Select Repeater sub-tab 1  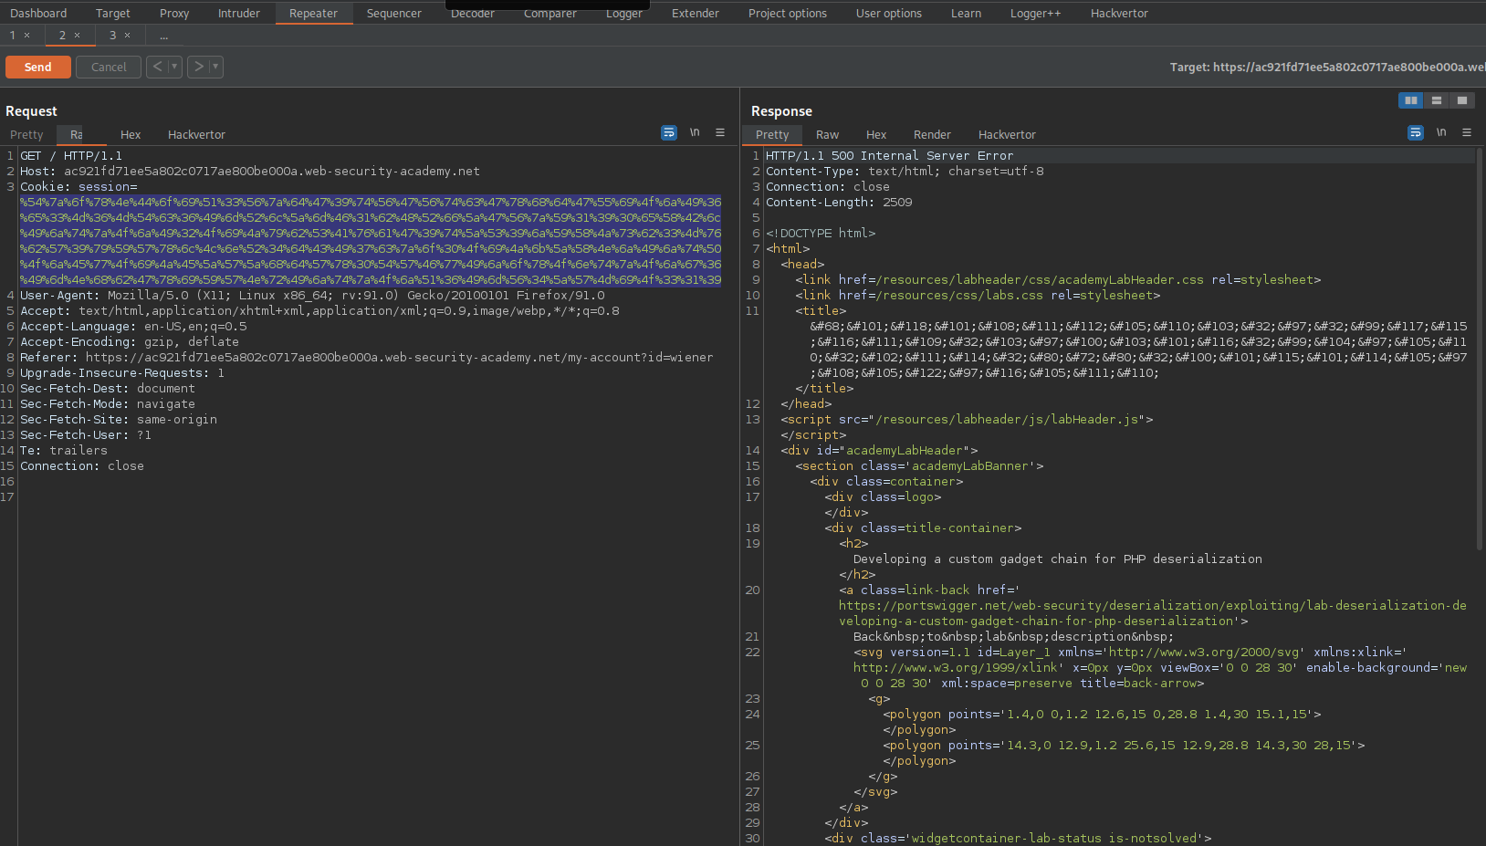click(x=13, y=36)
